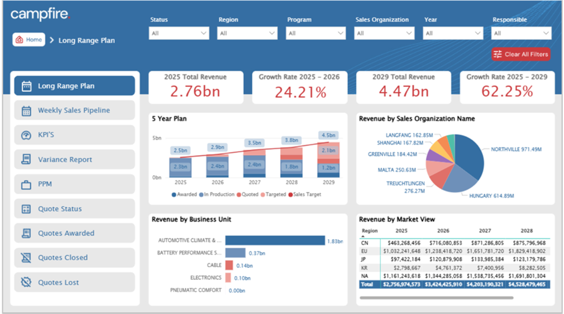Viewport: 564px width, 314px height.
Task: Expand the Region filter dropdown
Action: pyautogui.click(x=247, y=33)
